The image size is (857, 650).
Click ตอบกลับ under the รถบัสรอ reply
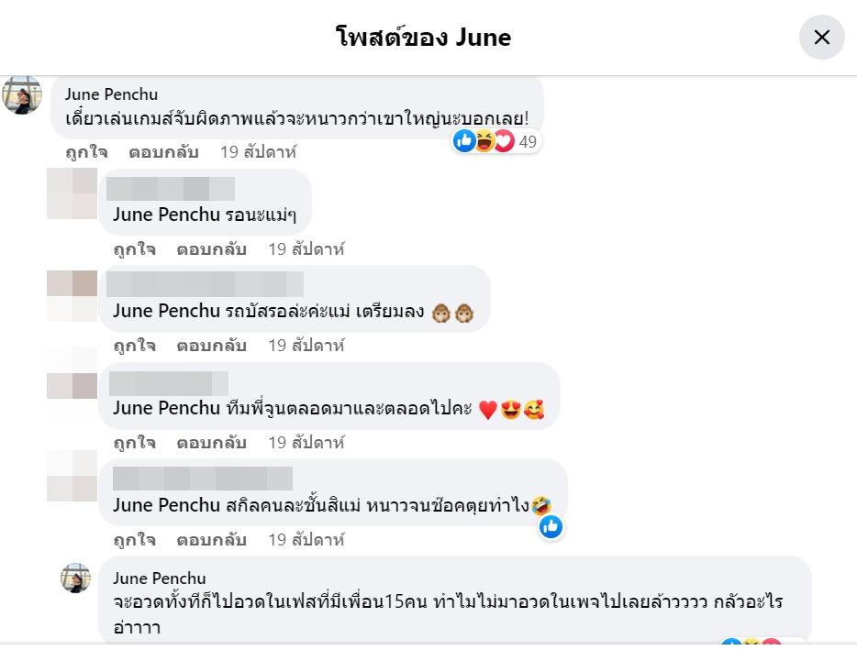[211, 346]
